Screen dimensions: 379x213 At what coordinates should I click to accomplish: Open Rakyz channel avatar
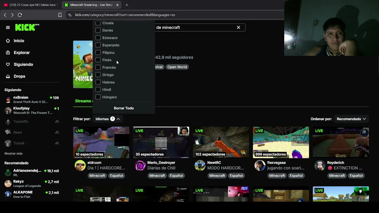coord(8,184)
